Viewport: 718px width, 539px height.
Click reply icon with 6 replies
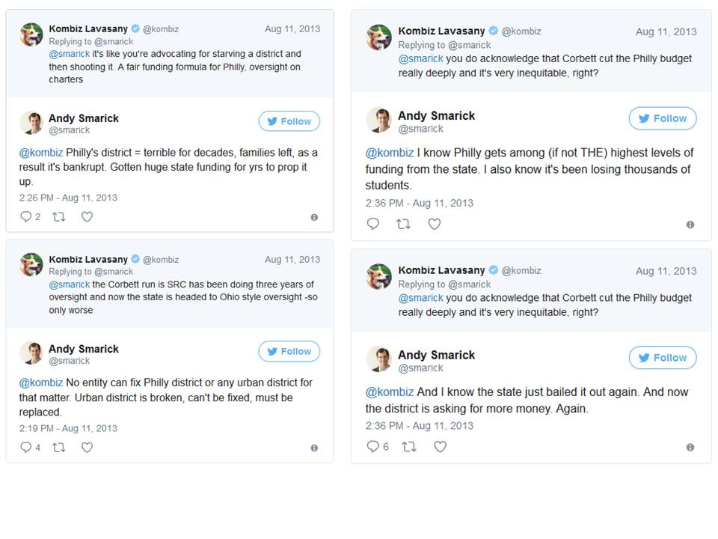coord(372,446)
